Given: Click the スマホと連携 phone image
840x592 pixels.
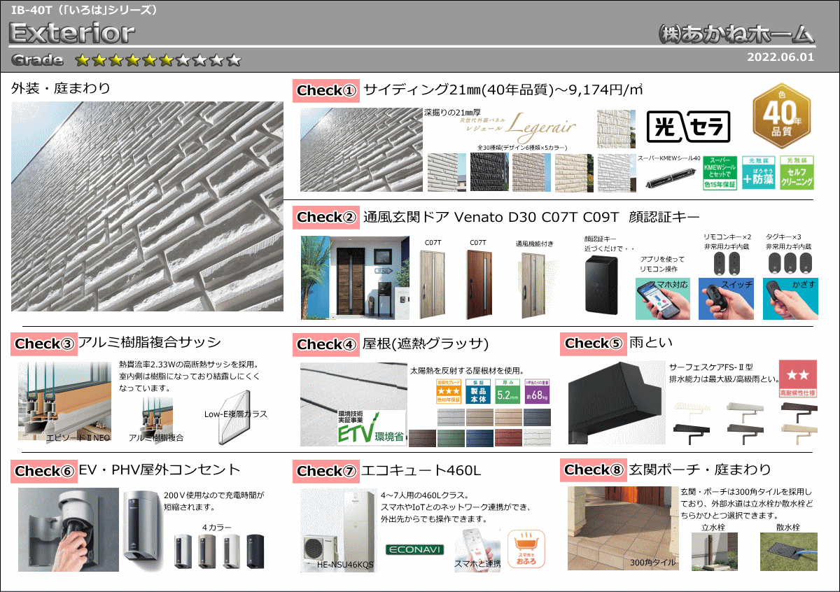Looking at the screenshot, I should pyautogui.click(x=478, y=549).
